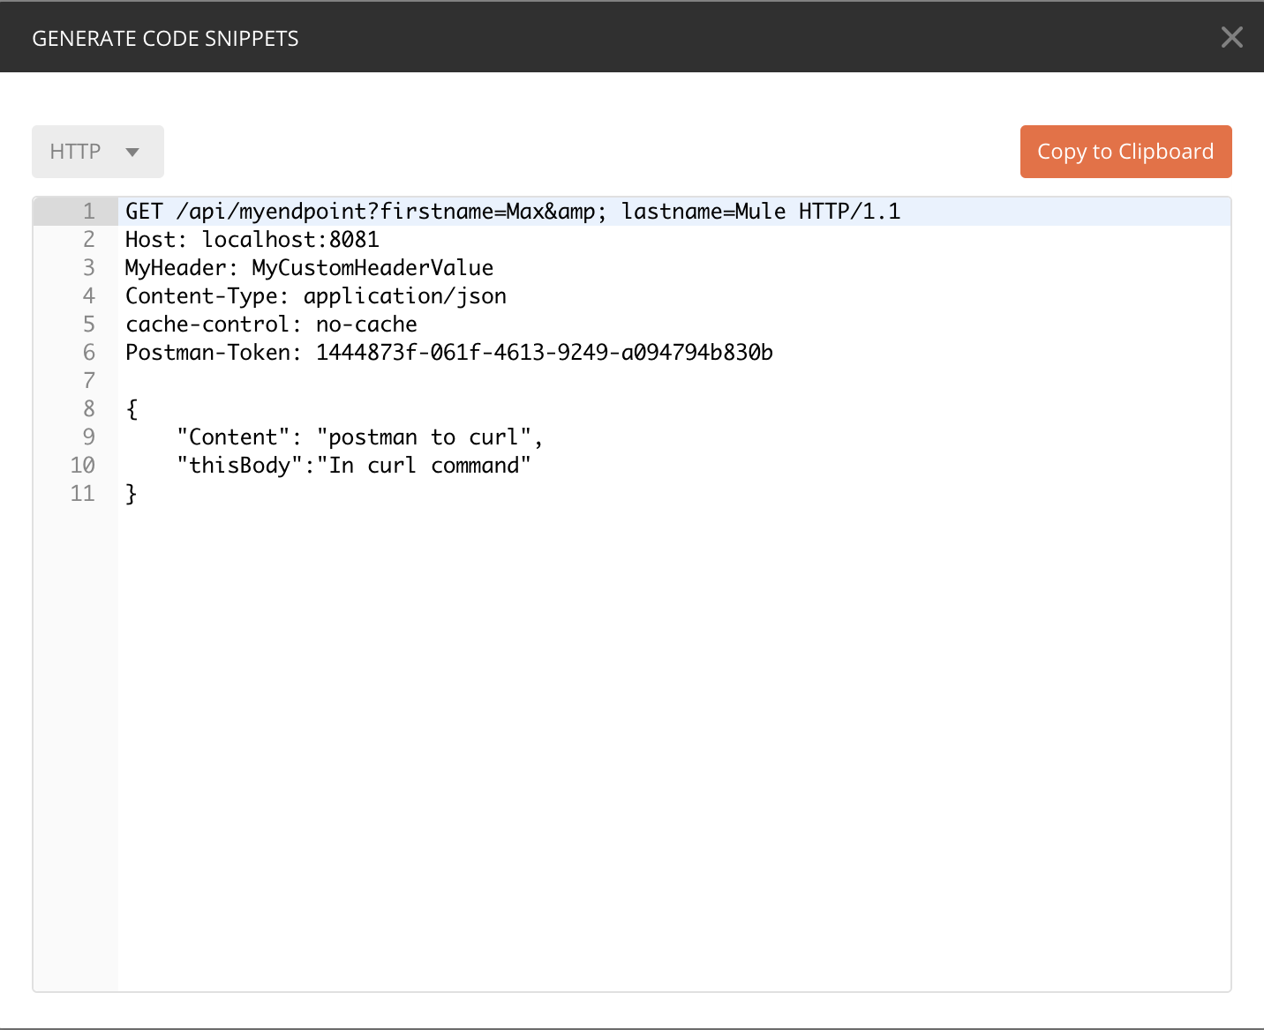
Task: Click the closing brace on line 11
Action: click(131, 493)
